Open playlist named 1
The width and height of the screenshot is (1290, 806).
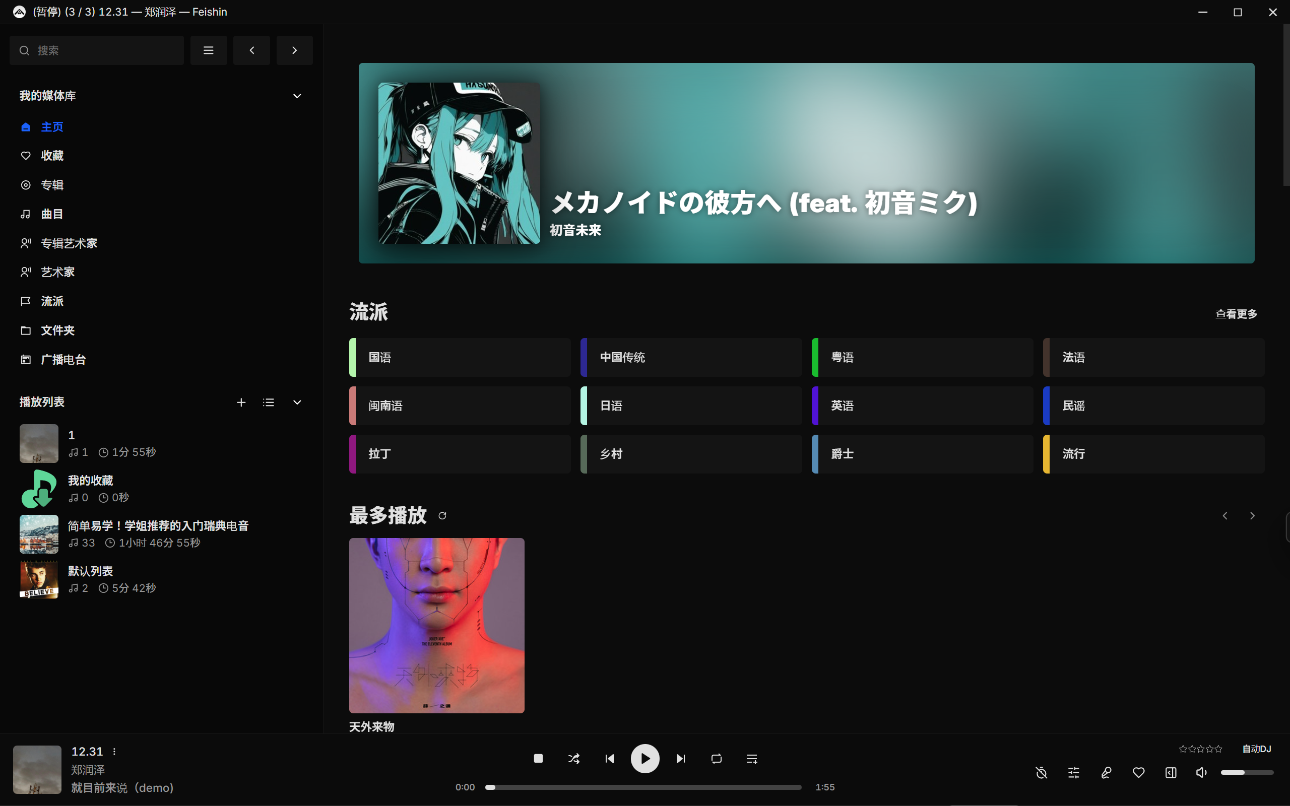pyautogui.click(x=161, y=443)
